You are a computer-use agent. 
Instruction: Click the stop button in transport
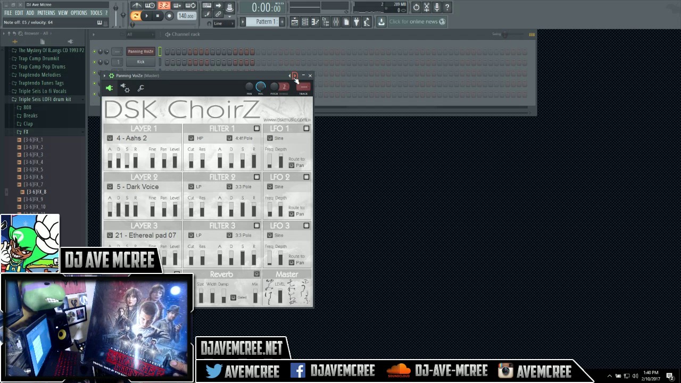157,16
